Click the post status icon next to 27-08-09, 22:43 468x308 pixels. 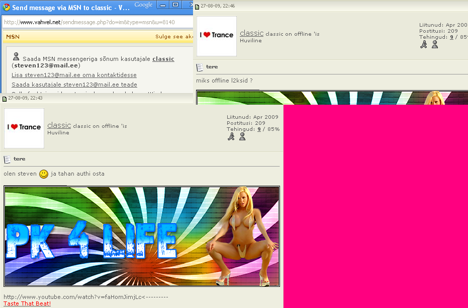coord(5,98)
